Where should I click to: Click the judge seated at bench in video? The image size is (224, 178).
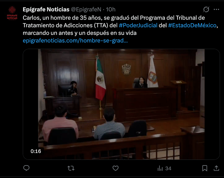pos(141,83)
